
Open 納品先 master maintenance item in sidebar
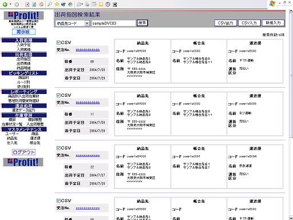pos(12,138)
